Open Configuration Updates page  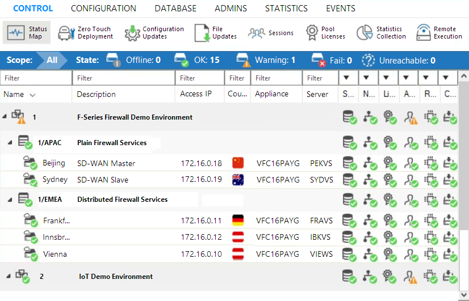(x=154, y=33)
